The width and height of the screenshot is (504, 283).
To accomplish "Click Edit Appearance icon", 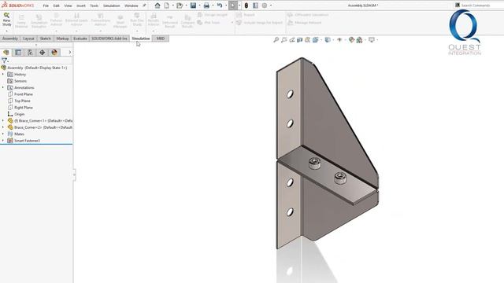I will point(351,40).
